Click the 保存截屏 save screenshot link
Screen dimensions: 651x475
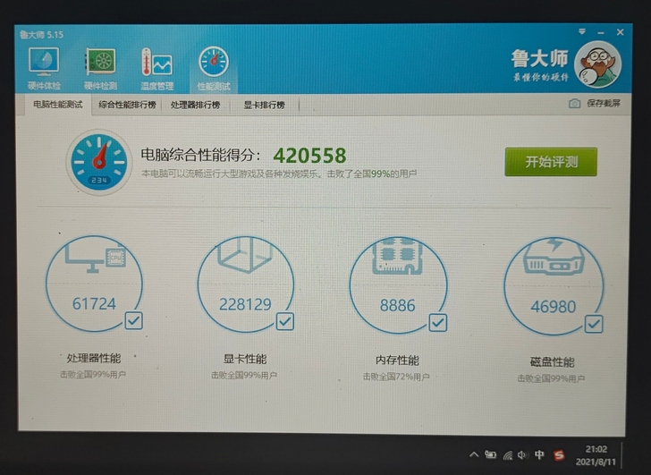pyautogui.click(x=604, y=103)
